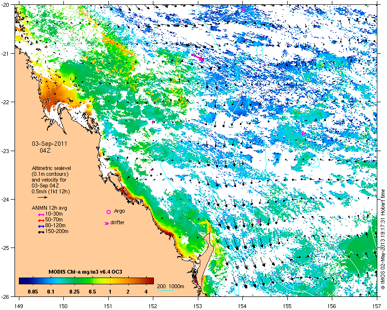Click the Argo float marker near latitude -20
This screenshot has width=387, height=310.
243,9
